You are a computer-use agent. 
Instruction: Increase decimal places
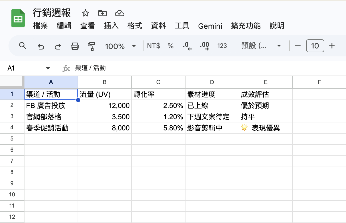[x=204, y=46]
